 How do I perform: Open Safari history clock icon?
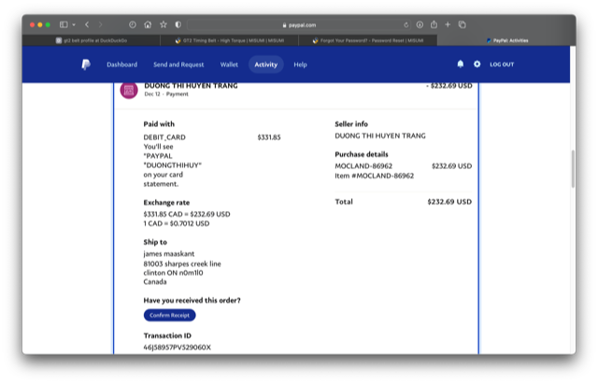[133, 25]
